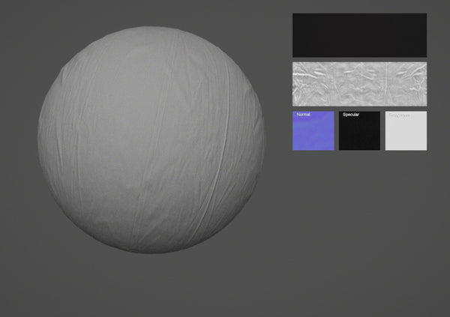The height and width of the screenshot is (317, 450).
Task: Pick the blue color from the Normal map
Action: 313,136
